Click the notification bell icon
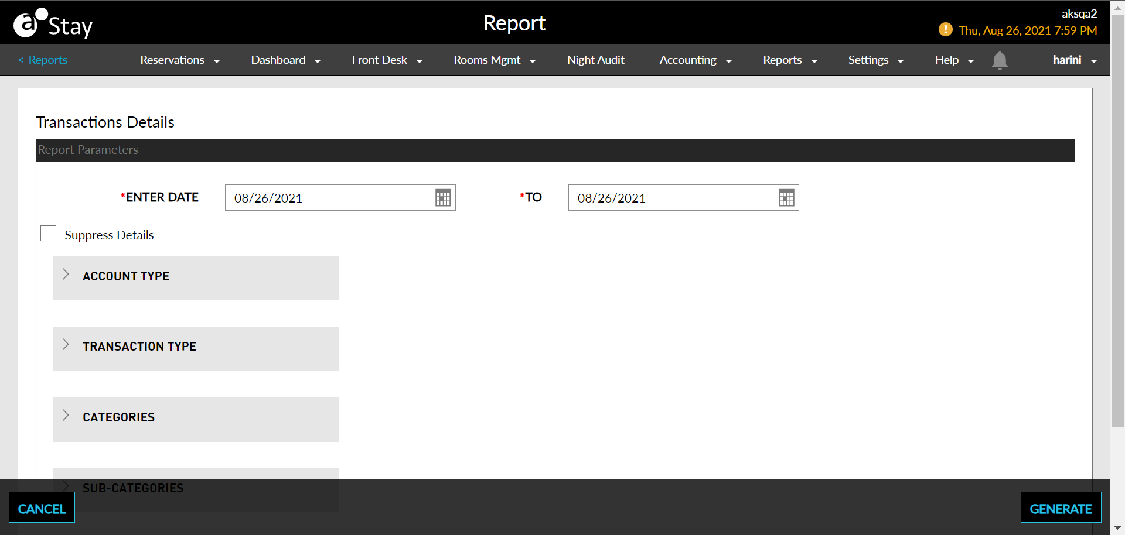This screenshot has height=535, width=1125. pos(999,60)
